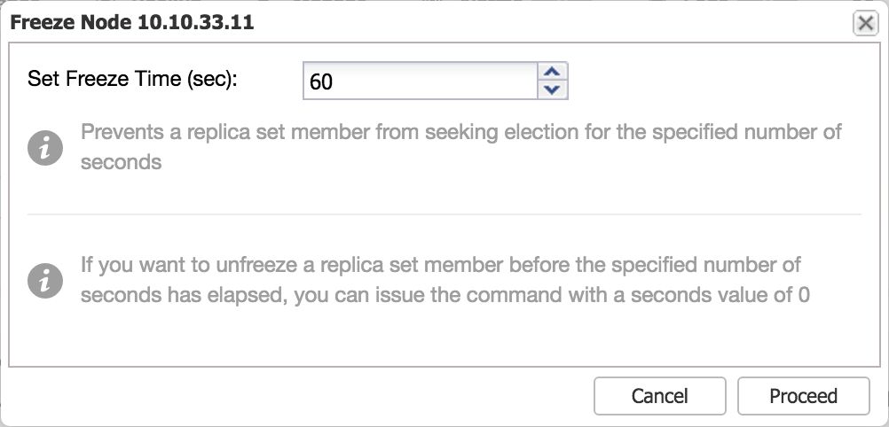Increase freeze time with the up arrow

click(552, 72)
